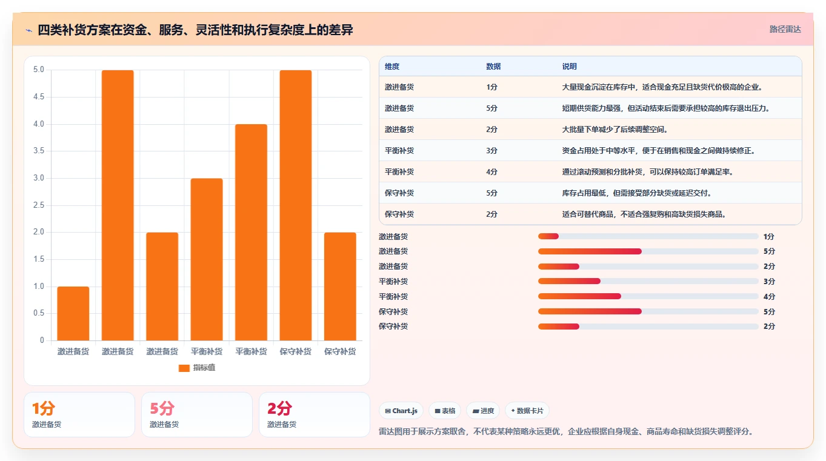Select the row about 适合可替代商品
Screen dimensions: 826x461
[590, 214]
